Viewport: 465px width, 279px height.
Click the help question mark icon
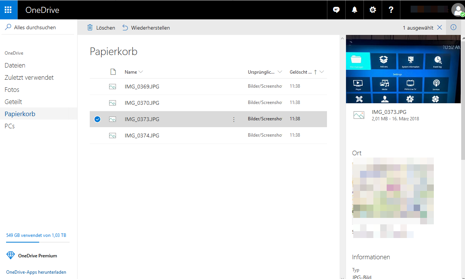(391, 10)
